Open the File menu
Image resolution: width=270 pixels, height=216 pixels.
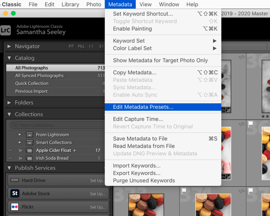pyautogui.click(x=33, y=4)
